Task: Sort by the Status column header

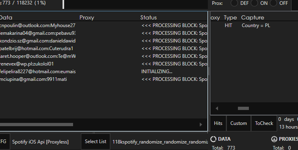Action: click(x=149, y=18)
